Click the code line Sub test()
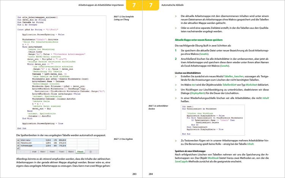The image size is (285, 178). click(x=188, y=107)
